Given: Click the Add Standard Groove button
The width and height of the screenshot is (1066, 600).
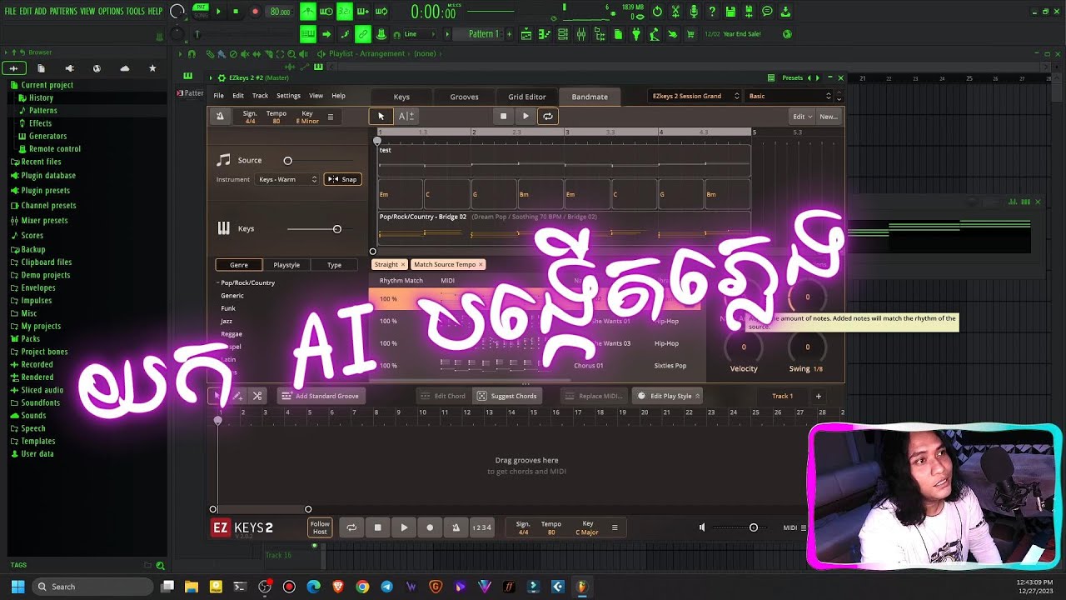Looking at the screenshot, I should [x=321, y=396].
